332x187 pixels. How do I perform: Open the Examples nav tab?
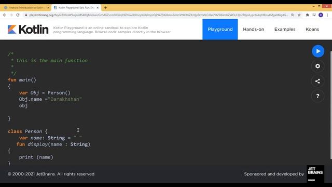[285, 29]
